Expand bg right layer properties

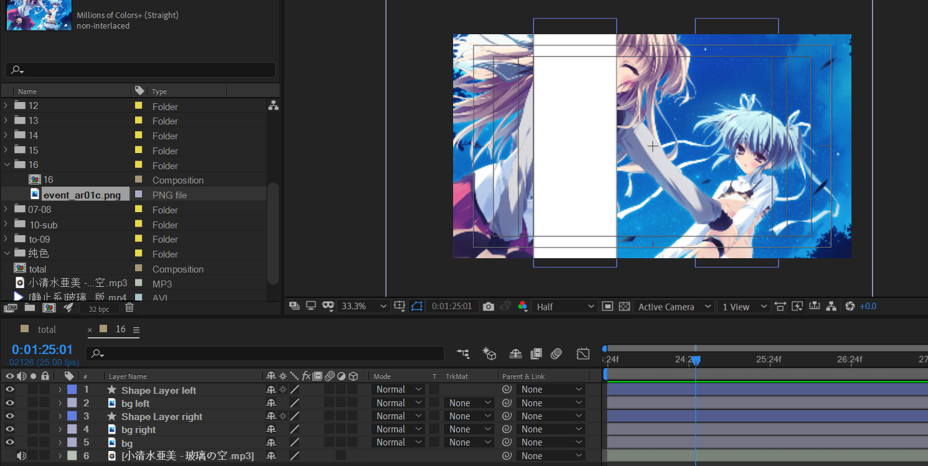[60, 429]
